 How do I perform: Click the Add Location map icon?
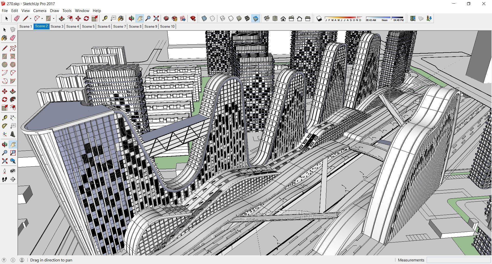413,18
